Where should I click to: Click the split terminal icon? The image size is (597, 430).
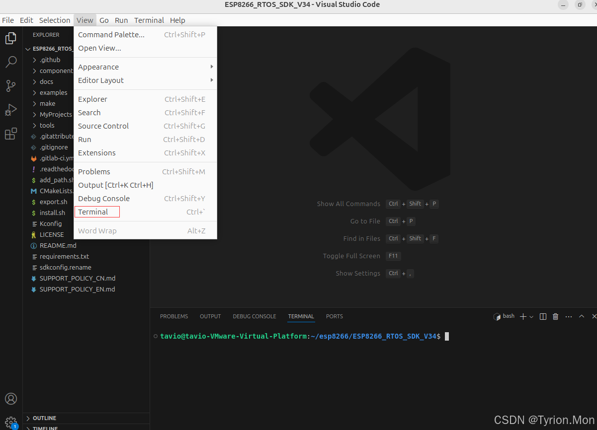(x=543, y=316)
